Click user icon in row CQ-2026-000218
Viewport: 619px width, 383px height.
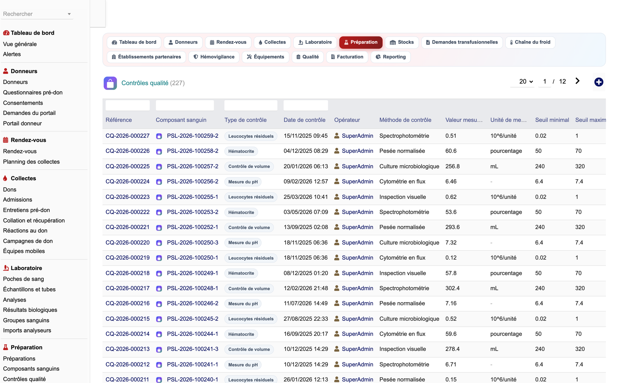pos(337,273)
